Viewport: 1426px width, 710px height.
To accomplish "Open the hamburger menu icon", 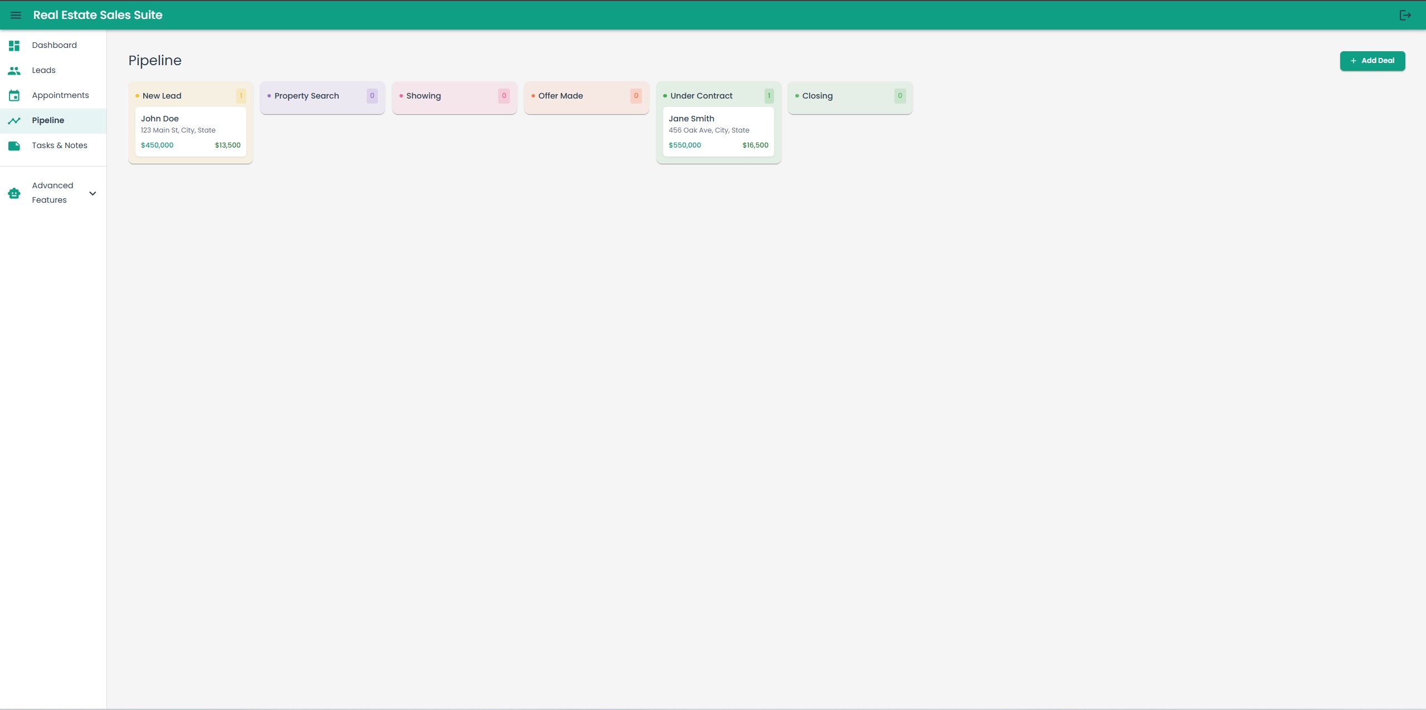I will click(16, 15).
